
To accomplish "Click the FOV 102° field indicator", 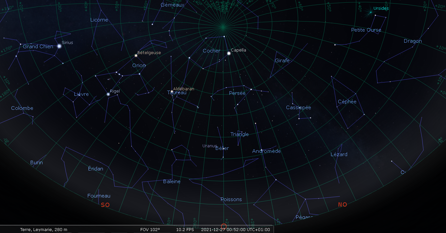I will (x=150, y=229).
